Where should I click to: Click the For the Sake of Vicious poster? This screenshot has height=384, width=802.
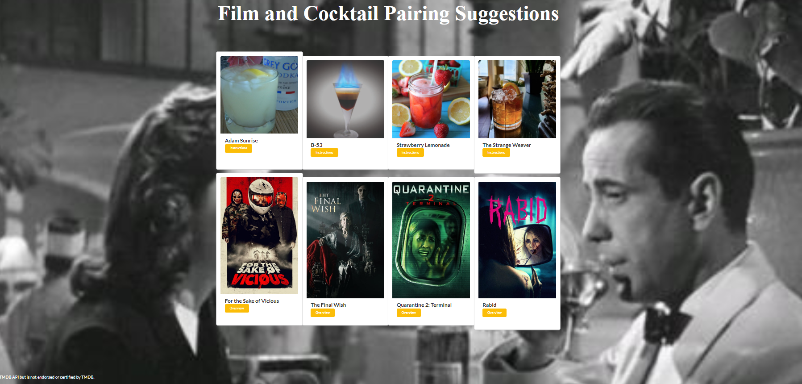coord(259,236)
